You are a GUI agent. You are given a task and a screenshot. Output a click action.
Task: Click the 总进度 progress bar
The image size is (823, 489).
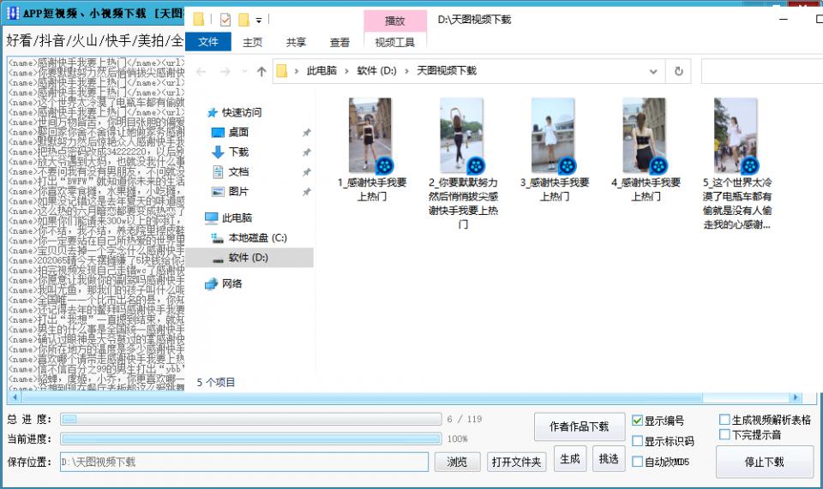pyautogui.click(x=251, y=419)
